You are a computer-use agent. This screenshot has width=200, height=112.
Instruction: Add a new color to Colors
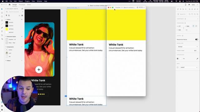[22, 20]
